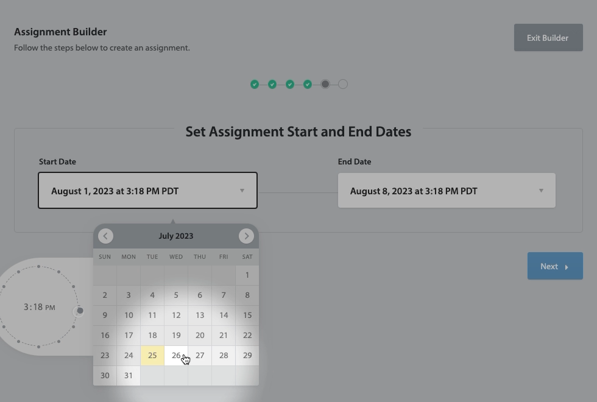The height and width of the screenshot is (402, 597).
Task: Click Exit Builder button
Action: [x=548, y=38]
